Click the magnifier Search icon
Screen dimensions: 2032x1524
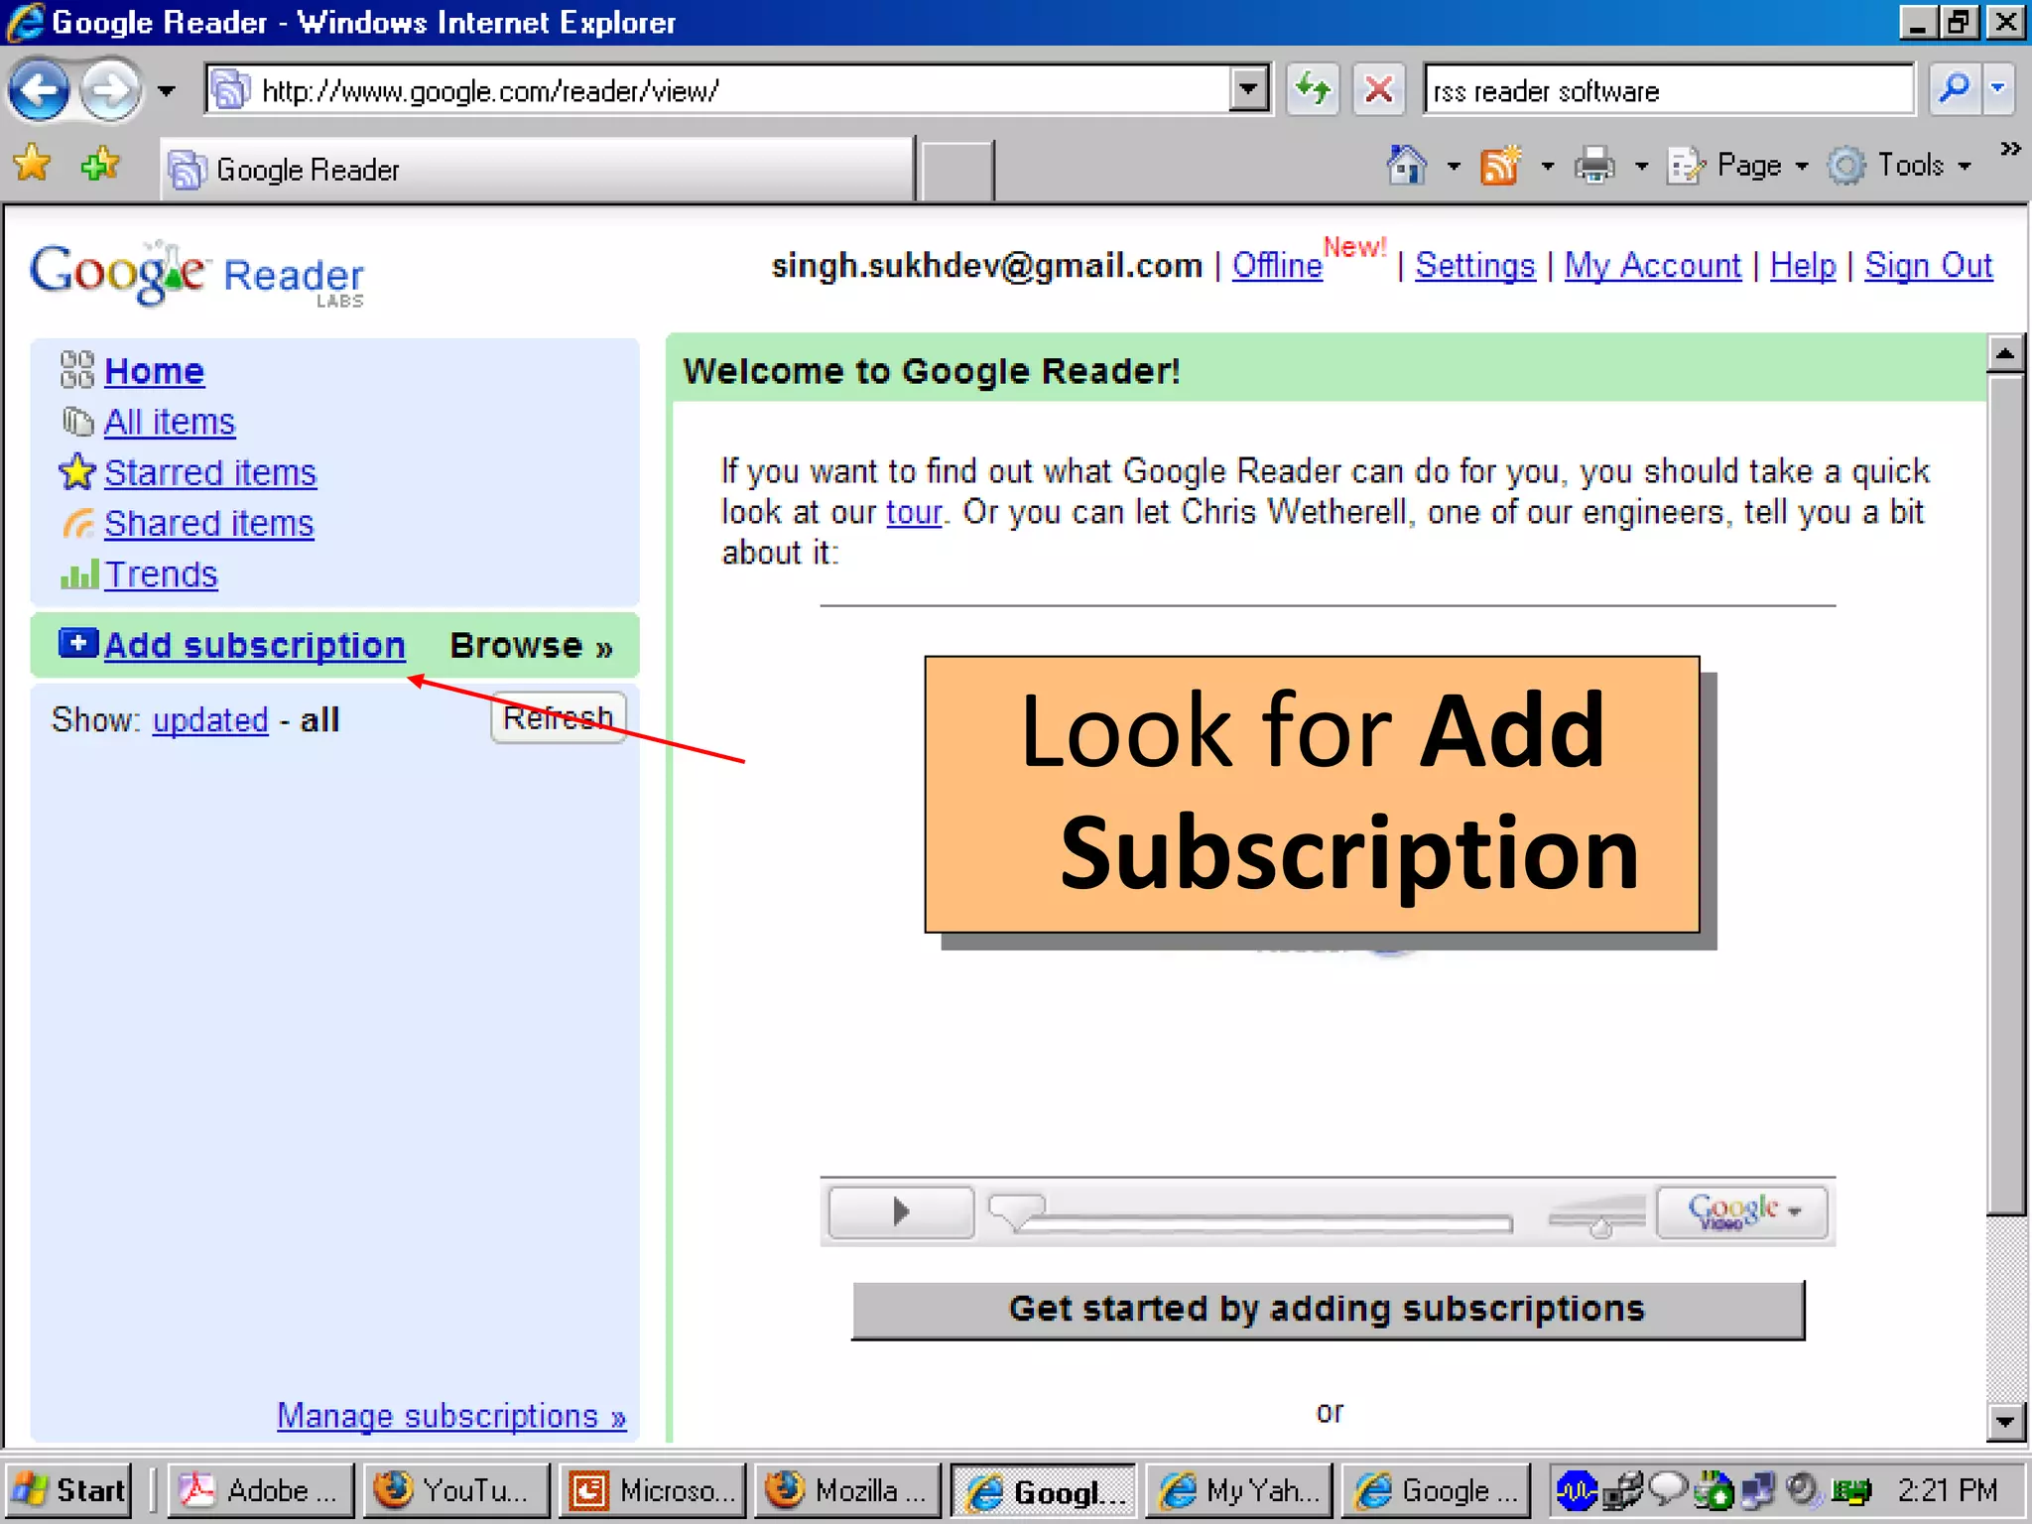click(x=1955, y=90)
